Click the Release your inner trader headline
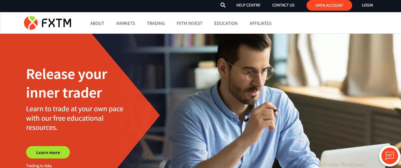 point(67,83)
